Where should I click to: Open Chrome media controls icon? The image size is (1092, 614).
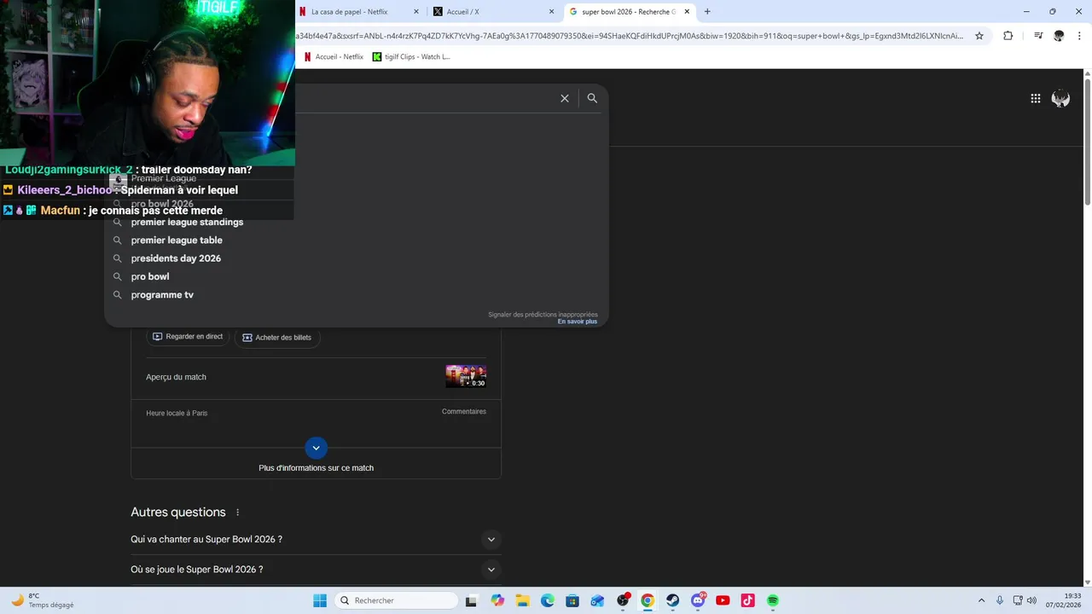click(x=1038, y=36)
